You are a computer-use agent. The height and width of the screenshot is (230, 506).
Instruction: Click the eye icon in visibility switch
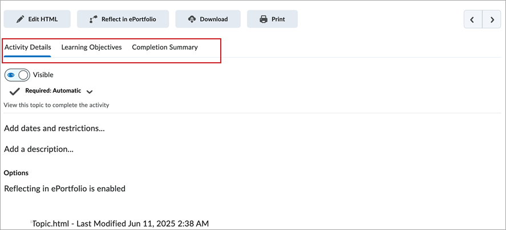[x=11, y=75]
